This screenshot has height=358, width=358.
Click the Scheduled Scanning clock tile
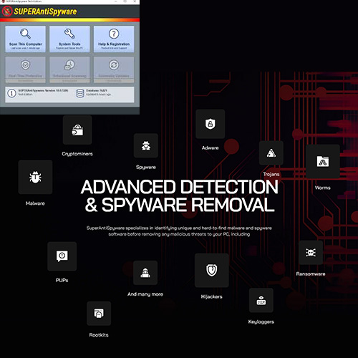click(69, 69)
